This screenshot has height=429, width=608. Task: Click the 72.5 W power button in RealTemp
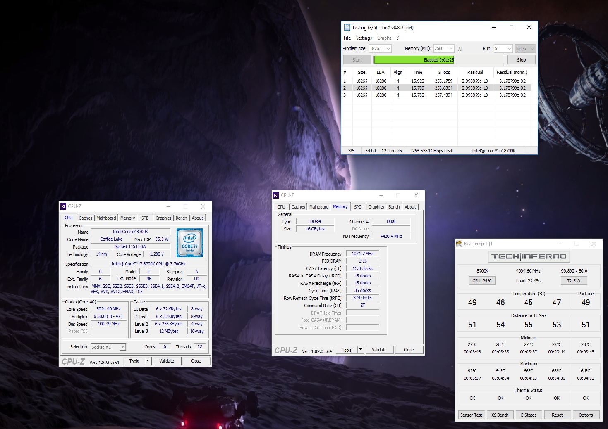[574, 281]
